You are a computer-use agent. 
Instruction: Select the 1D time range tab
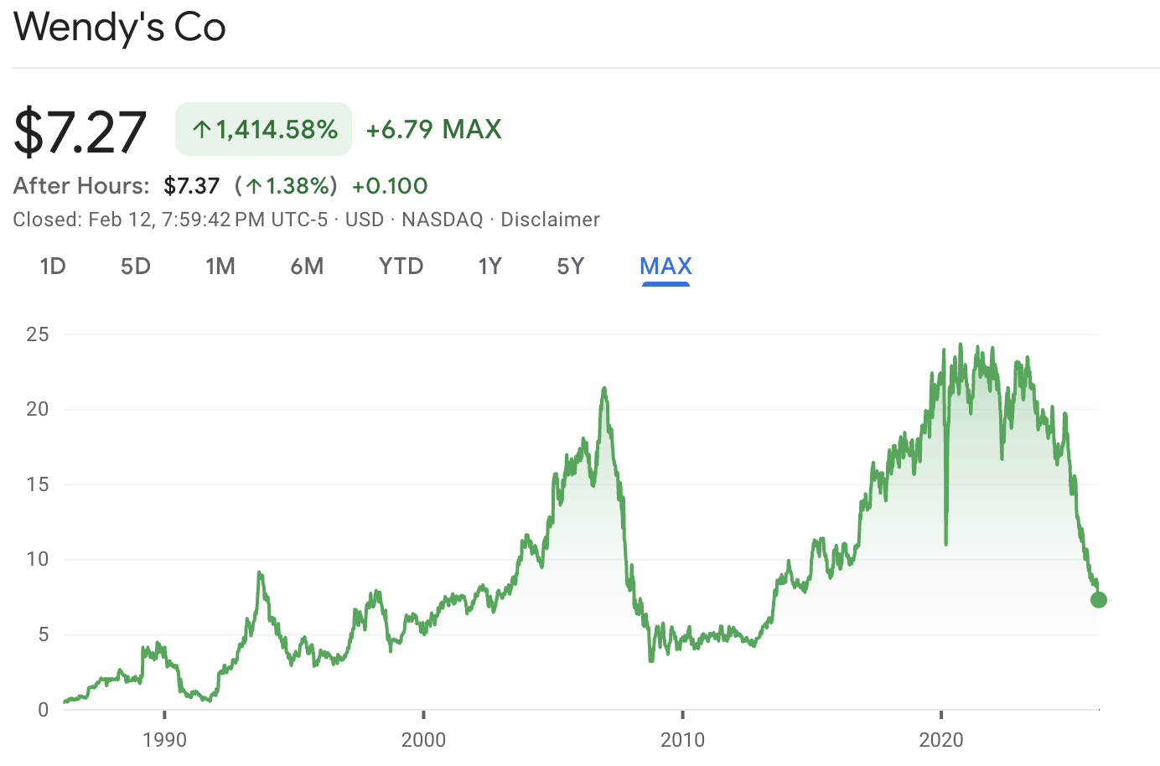click(x=53, y=266)
